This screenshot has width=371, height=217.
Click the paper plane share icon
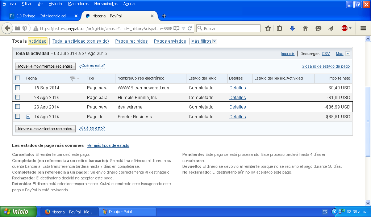click(x=331, y=28)
